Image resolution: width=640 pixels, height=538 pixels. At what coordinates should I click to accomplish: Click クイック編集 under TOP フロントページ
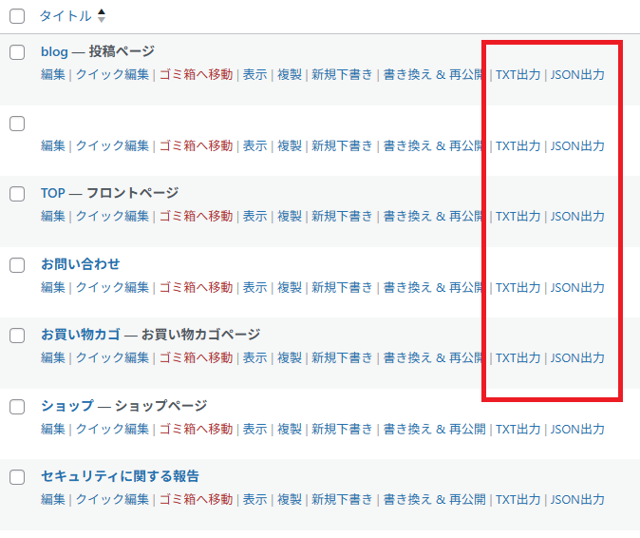(112, 216)
